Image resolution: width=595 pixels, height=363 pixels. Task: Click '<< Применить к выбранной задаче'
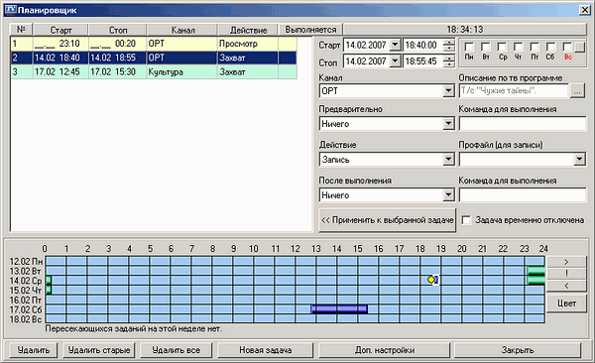click(388, 220)
